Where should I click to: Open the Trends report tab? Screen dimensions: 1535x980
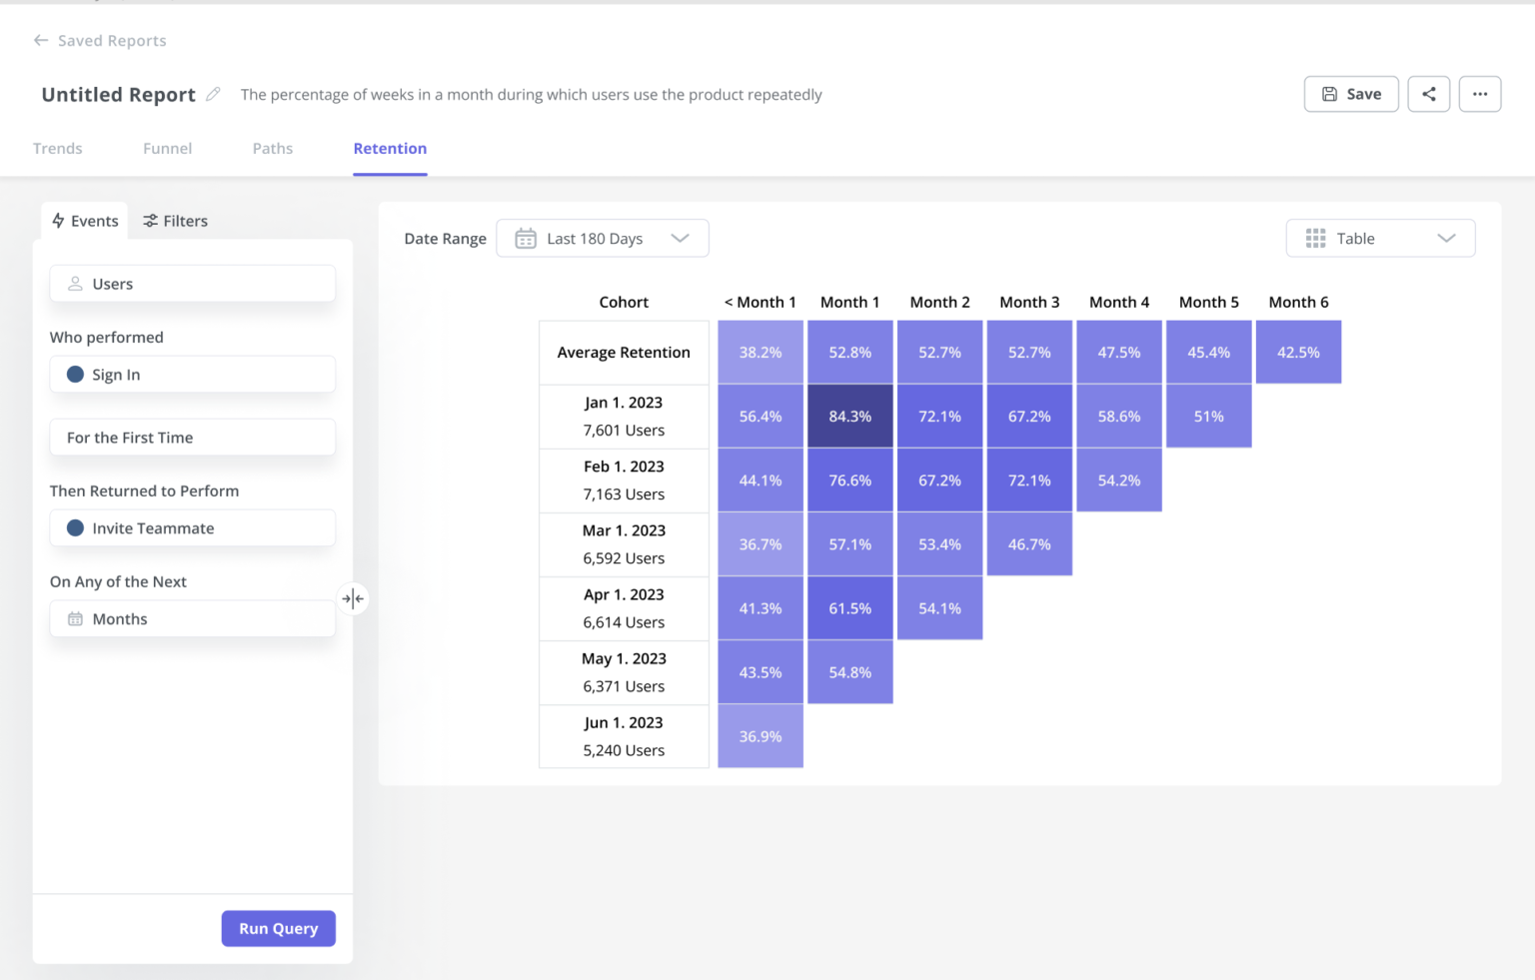(x=57, y=148)
